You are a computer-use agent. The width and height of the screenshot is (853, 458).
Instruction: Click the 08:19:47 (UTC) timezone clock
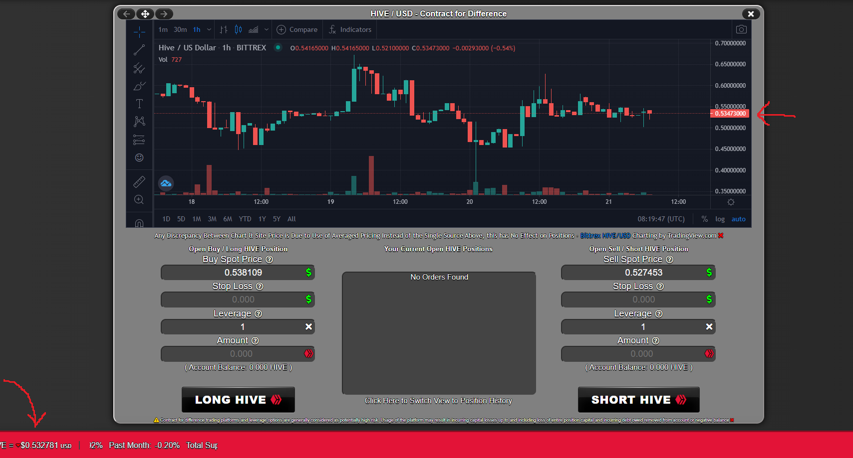pos(661,219)
